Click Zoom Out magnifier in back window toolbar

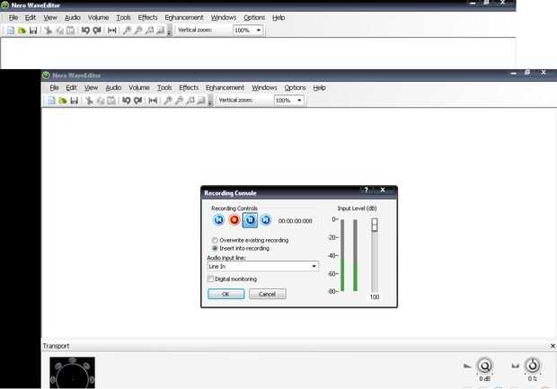(138, 31)
